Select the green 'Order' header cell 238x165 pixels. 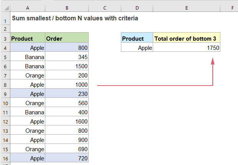67,38
